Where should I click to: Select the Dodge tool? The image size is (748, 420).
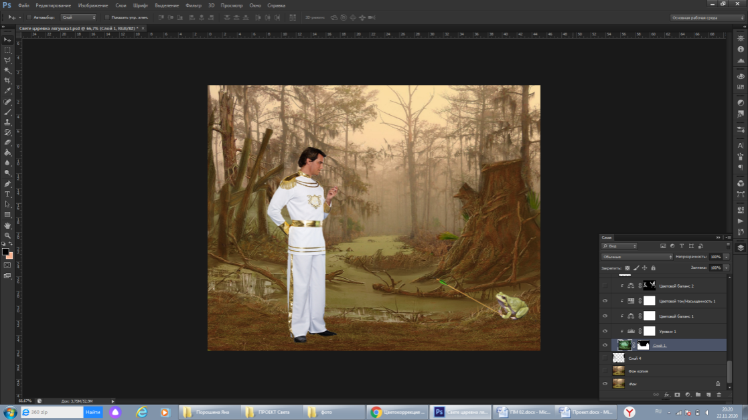pos(7,173)
